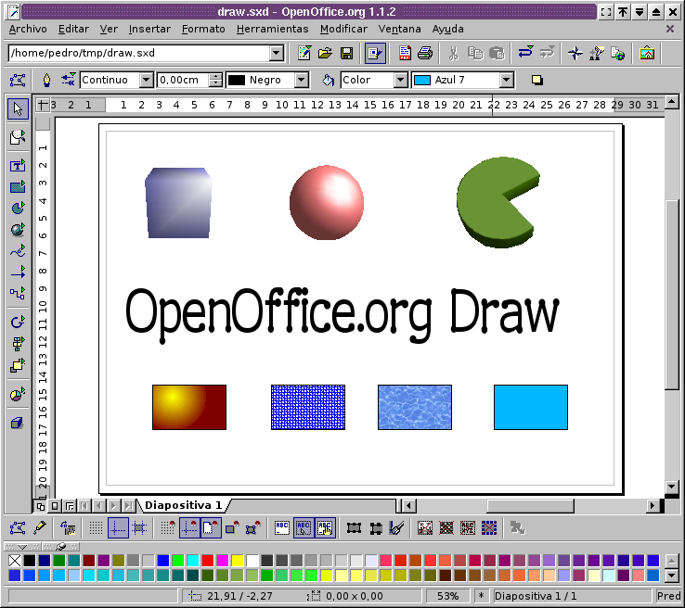Open the Azul 7 fill color dropdown
This screenshot has width=685, height=608.
click(506, 81)
